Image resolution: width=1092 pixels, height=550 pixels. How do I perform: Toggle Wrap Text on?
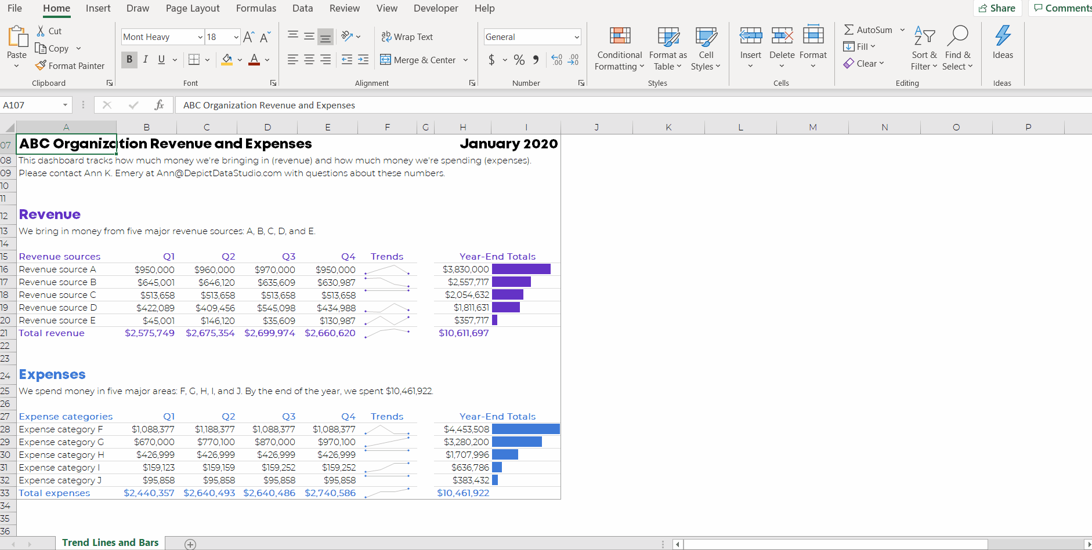click(407, 37)
